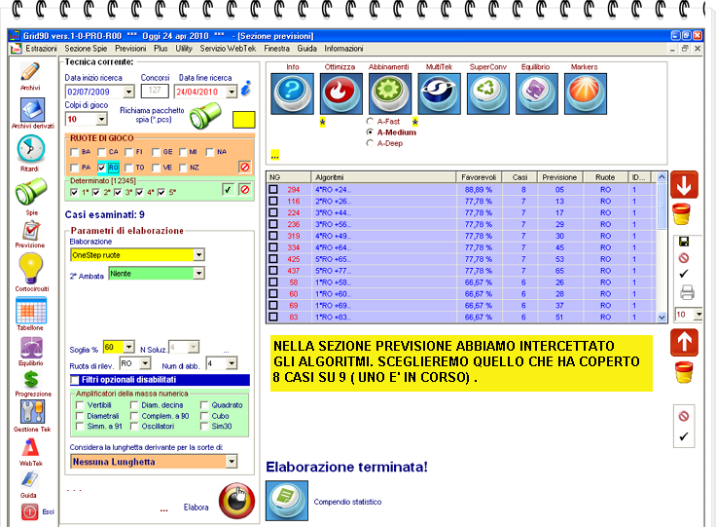The height and width of the screenshot is (527, 716).
Task: Toggle the RO wheel checkbox
Action: pos(101,168)
